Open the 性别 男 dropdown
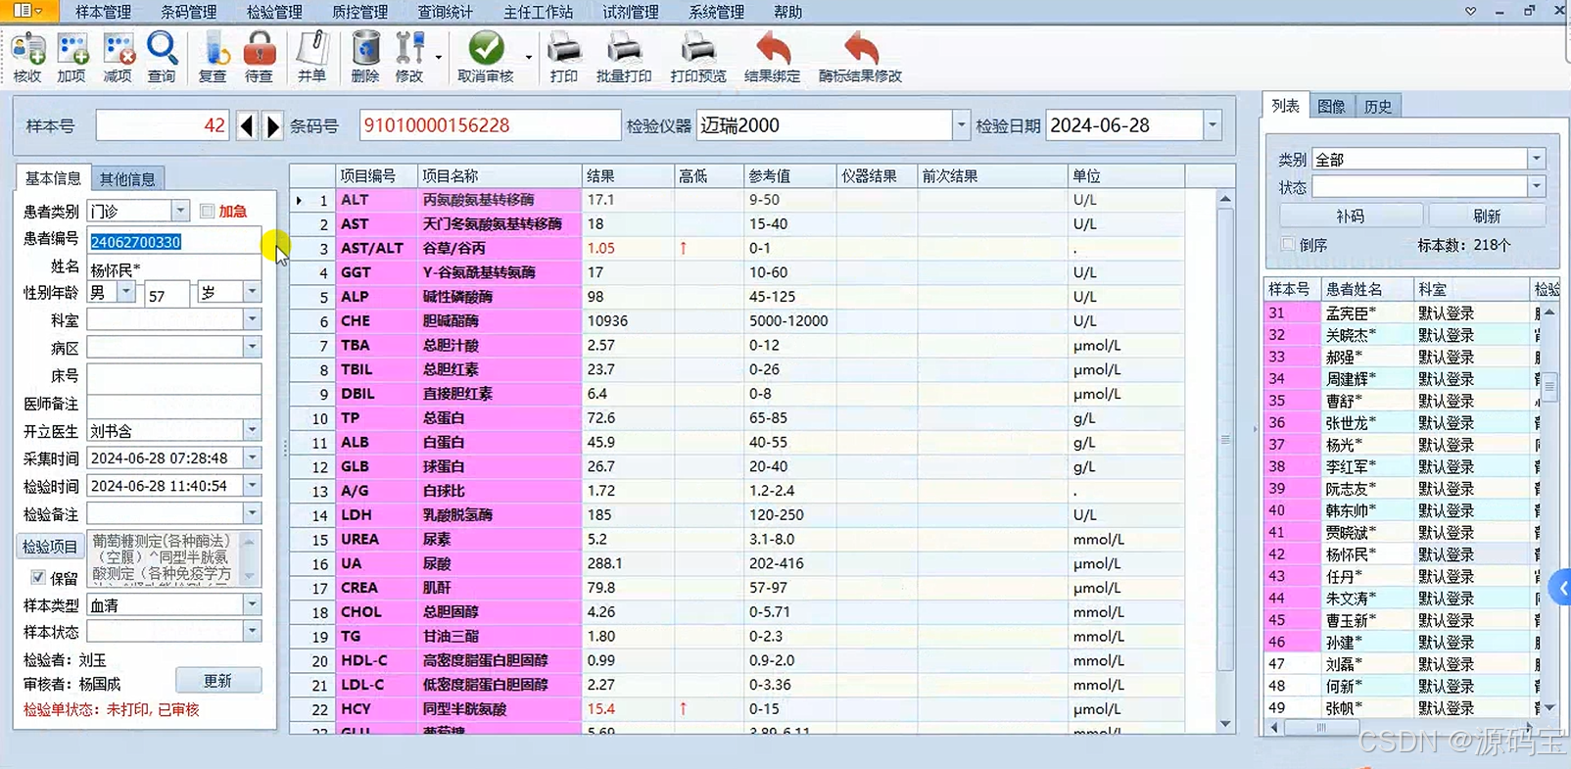 coord(126,292)
